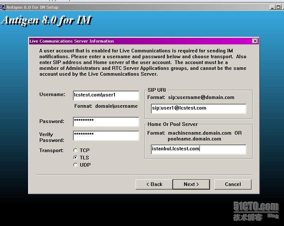
Task: Click the 'Username:' label
Action: point(52,94)
